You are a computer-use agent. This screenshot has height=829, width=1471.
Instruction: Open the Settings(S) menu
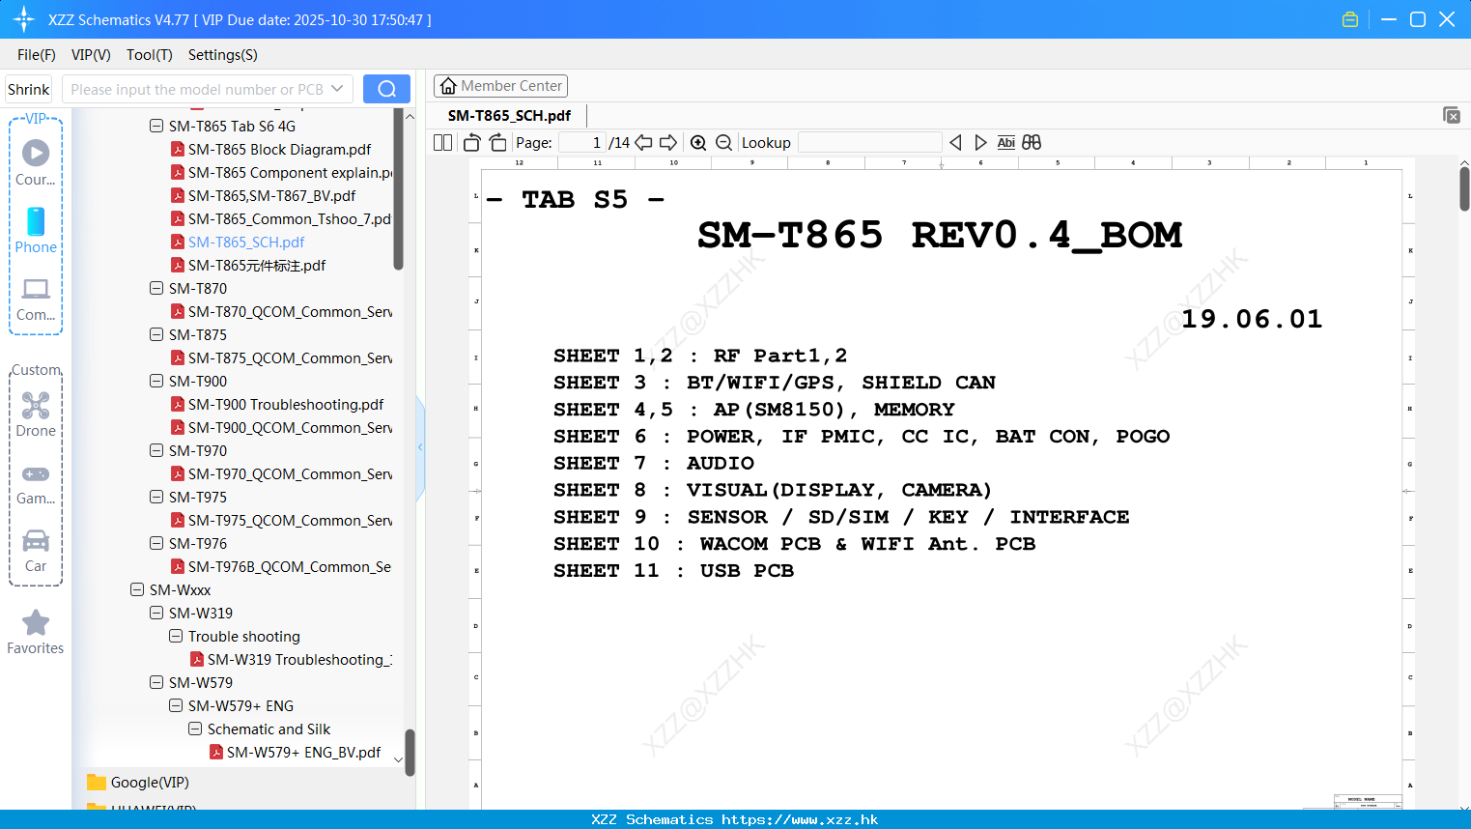point(223,54)
